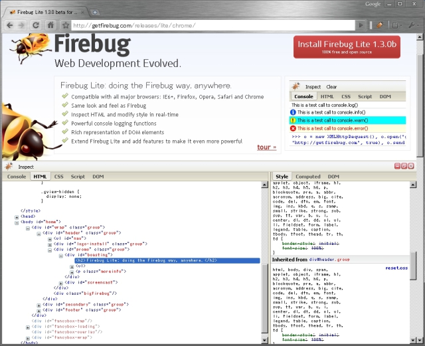Image resolution: width=425 pixels, height=346 pixels.
Task: Click Inspect in the demo widget
Action: pos(313,87)
